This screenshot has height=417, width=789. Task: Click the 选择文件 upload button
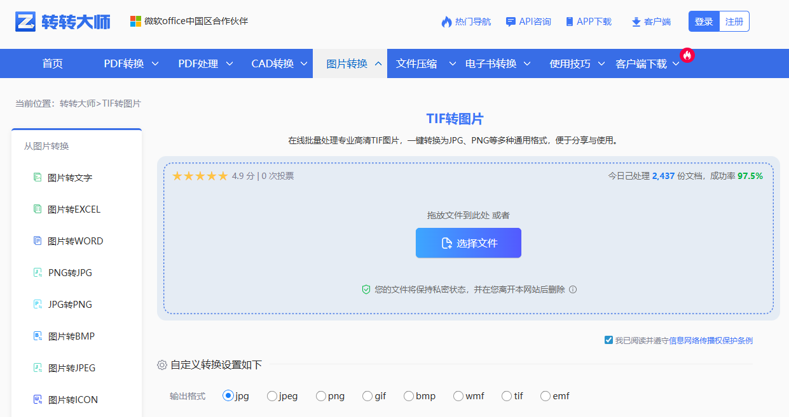(x=469, y=242)
